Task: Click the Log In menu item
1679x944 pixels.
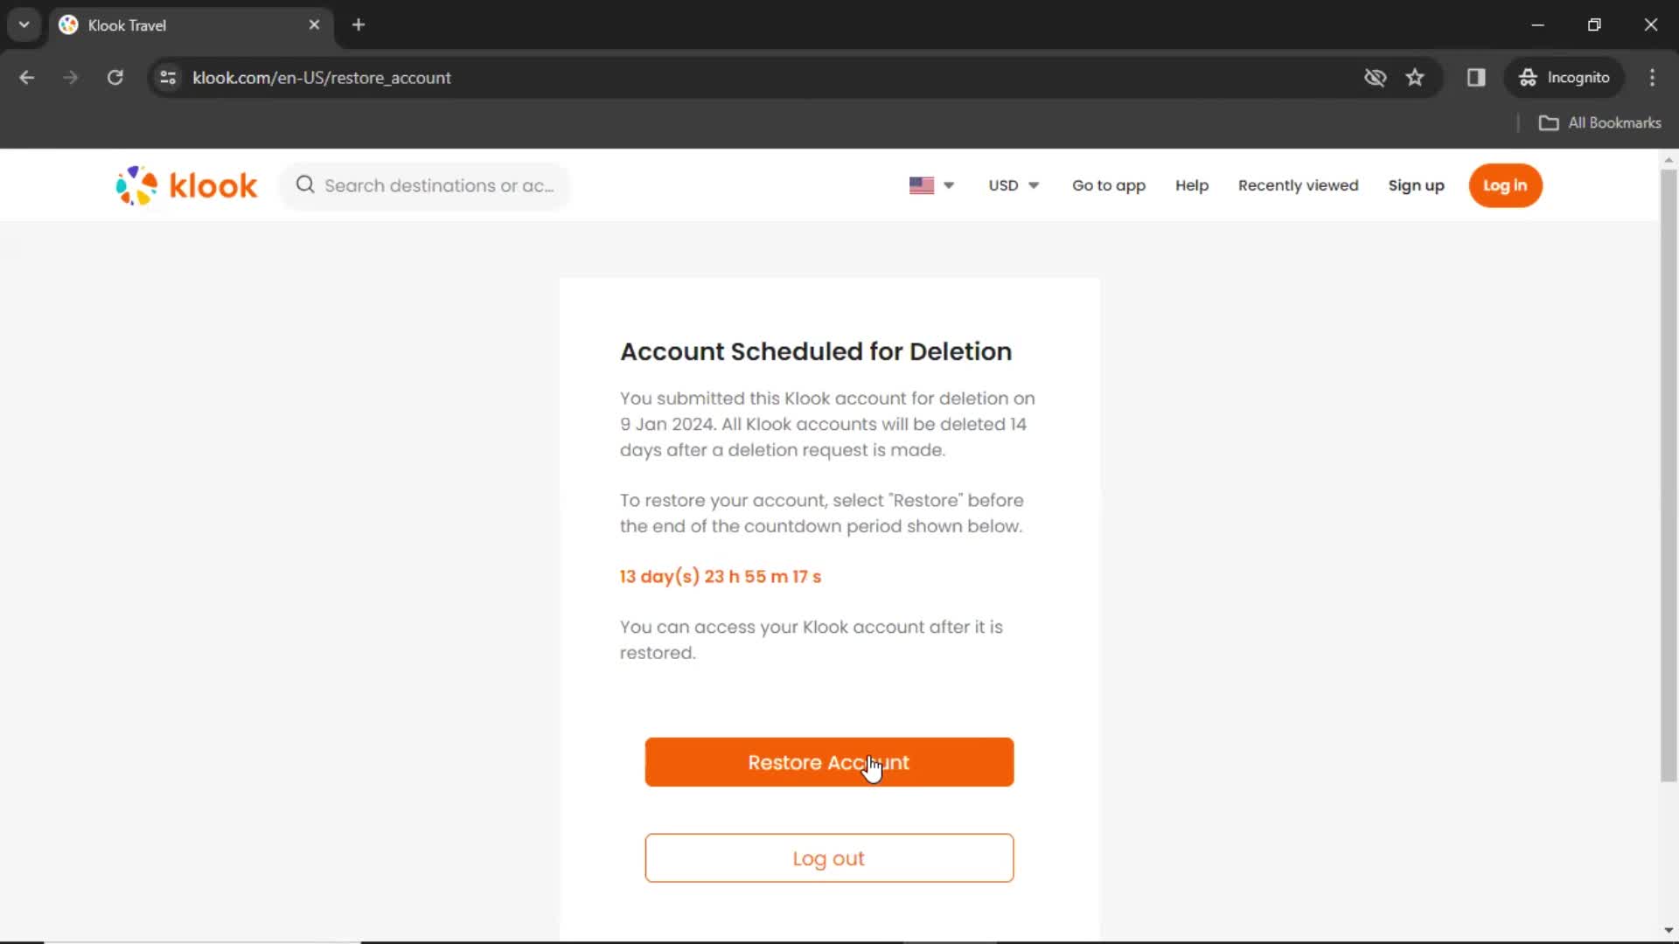Action: tap(1504, 184)
